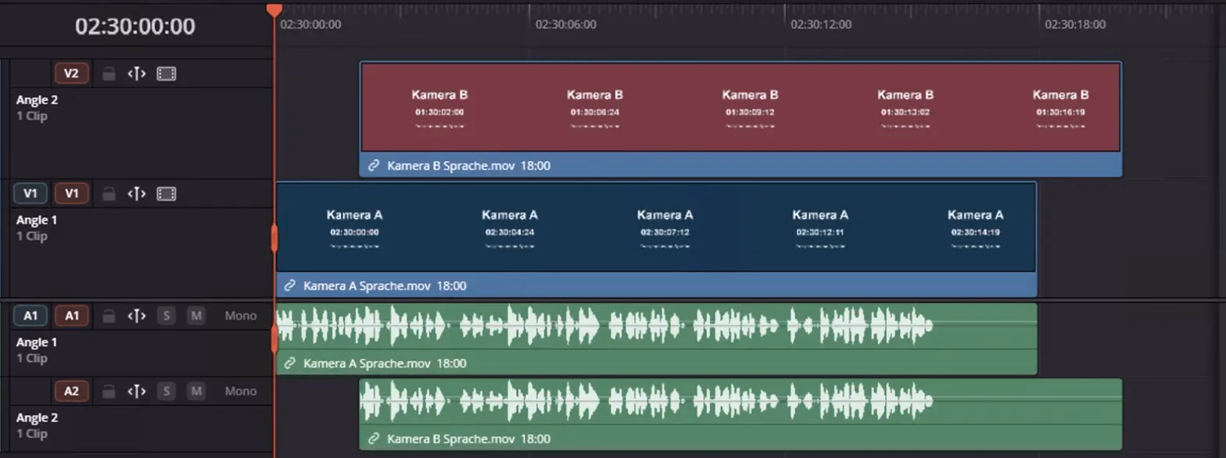
Task: Lock the V2 video track
Action: pos(109,73)
